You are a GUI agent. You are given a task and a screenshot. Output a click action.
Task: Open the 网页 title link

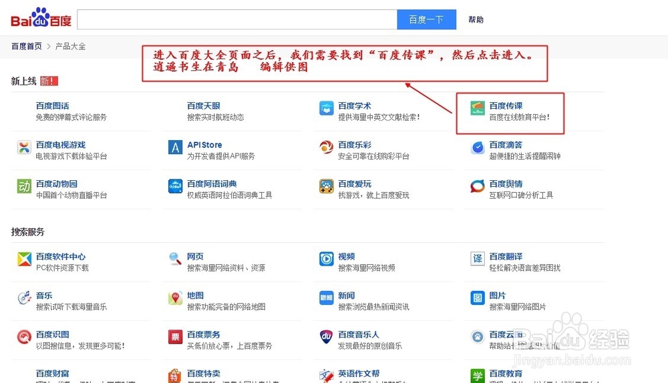click(x=195, y=256)
